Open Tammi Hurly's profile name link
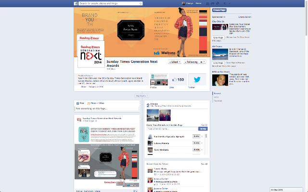 pyautogui.click(x=160, y=168)
